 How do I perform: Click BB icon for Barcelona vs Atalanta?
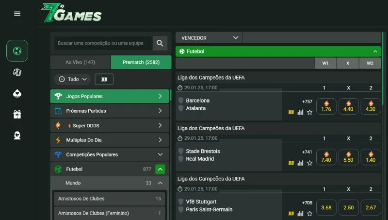[291, 112]
